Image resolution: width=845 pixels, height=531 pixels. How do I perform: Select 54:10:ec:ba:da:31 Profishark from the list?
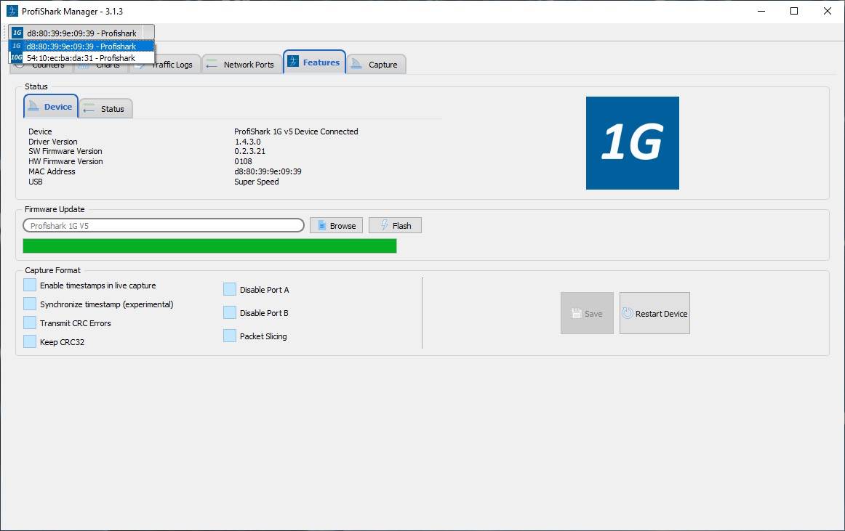coord(81,58)
